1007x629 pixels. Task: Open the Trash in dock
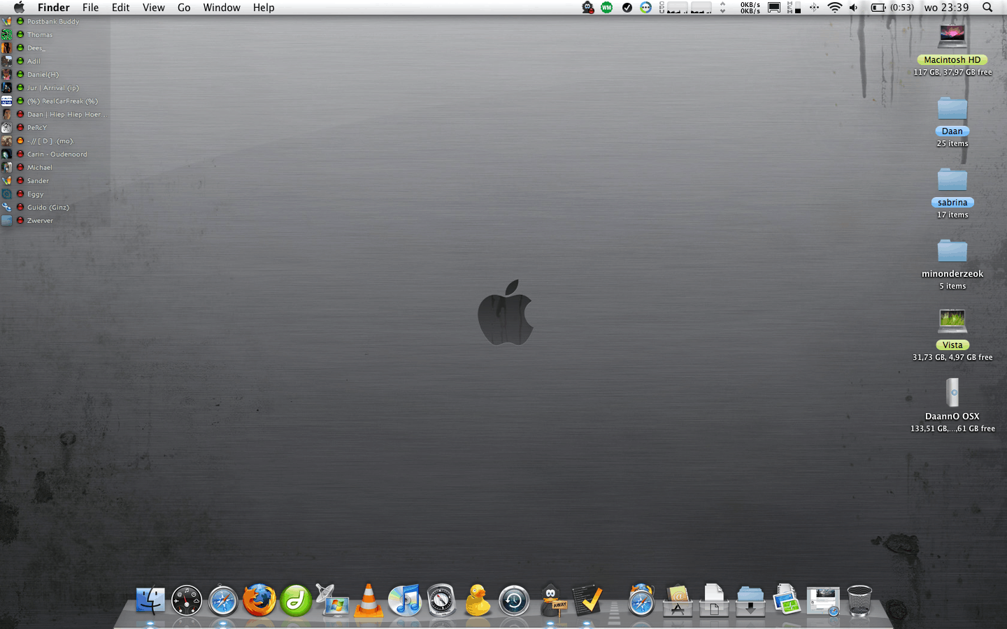coord(859,600)
